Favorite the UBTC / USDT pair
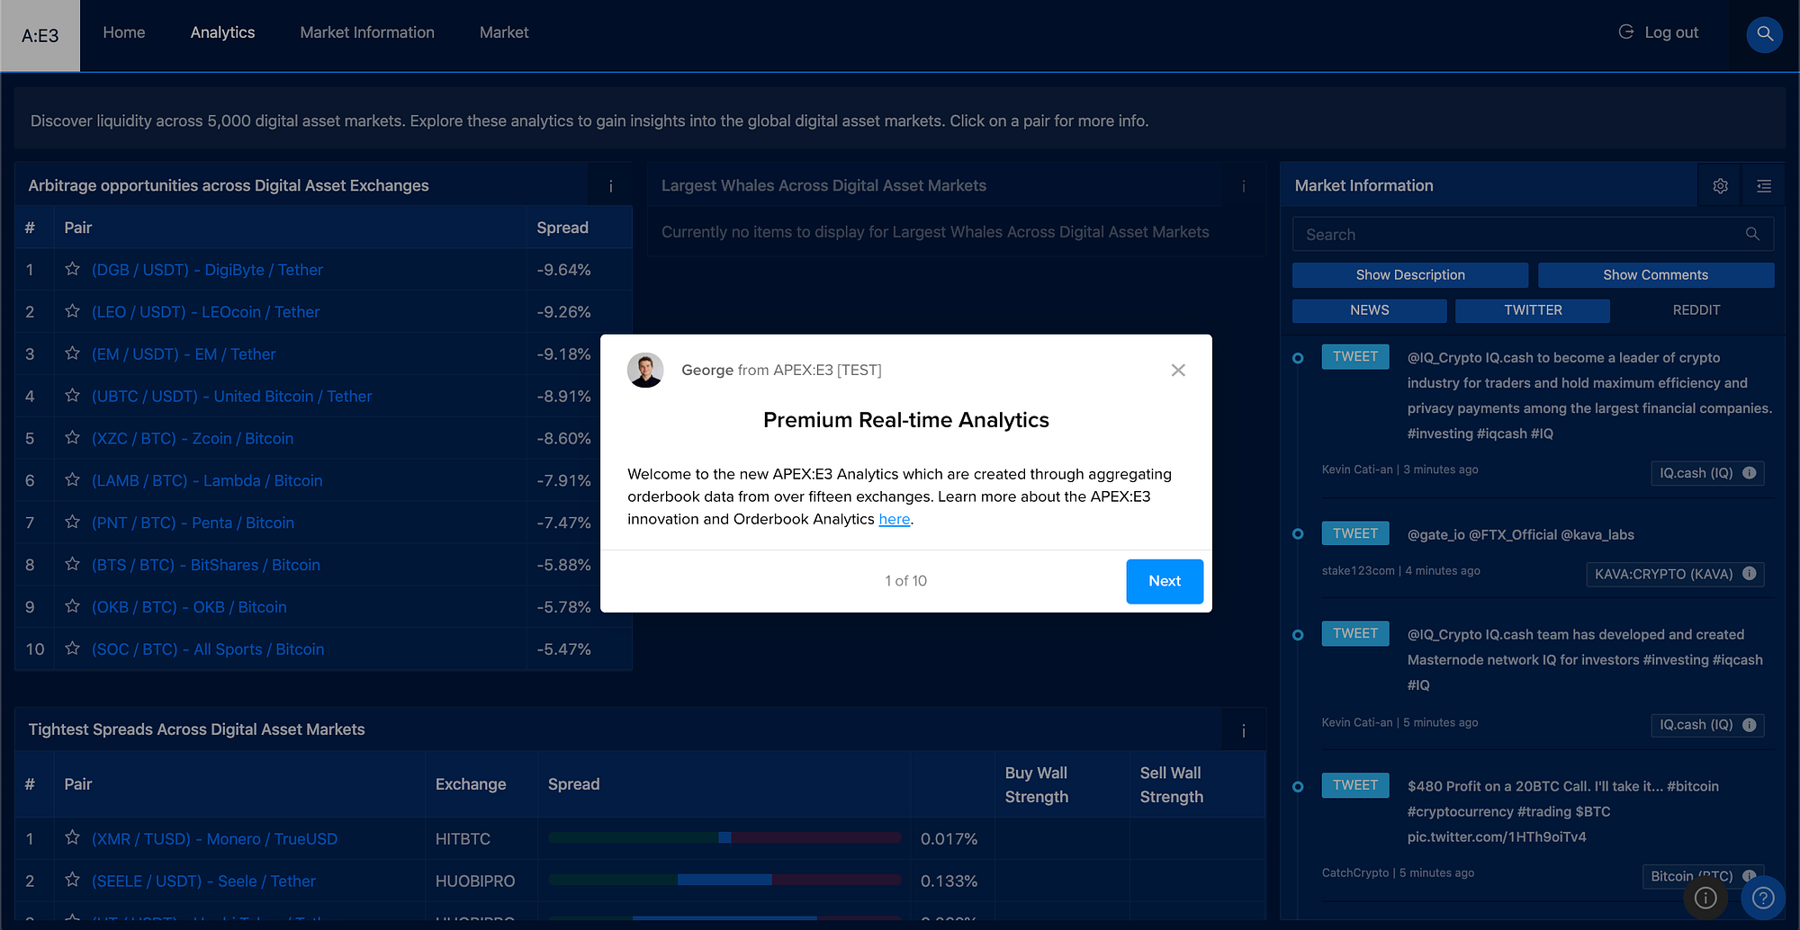 pos(72,396)
